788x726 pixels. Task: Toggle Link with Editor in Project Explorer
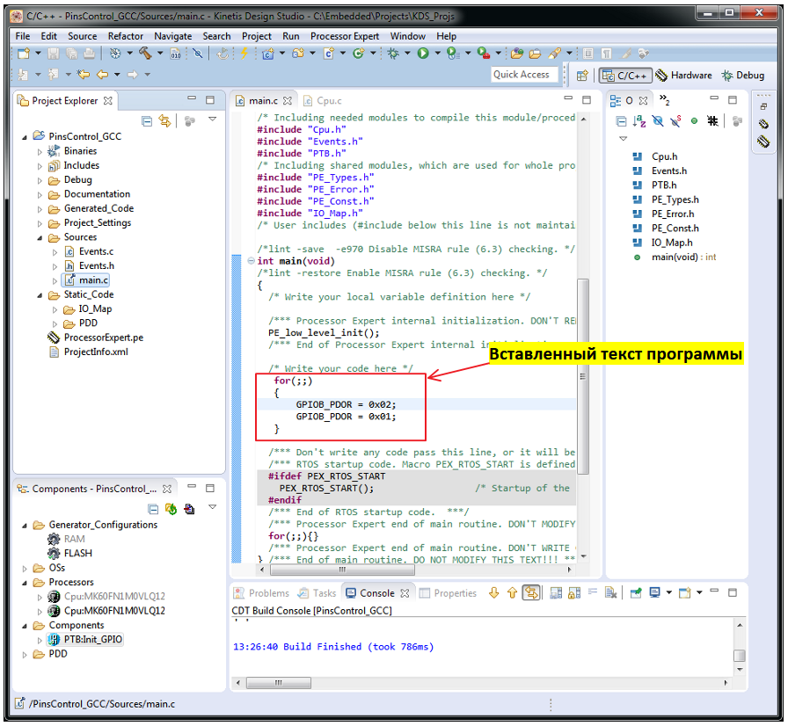[x=164, y=121]
